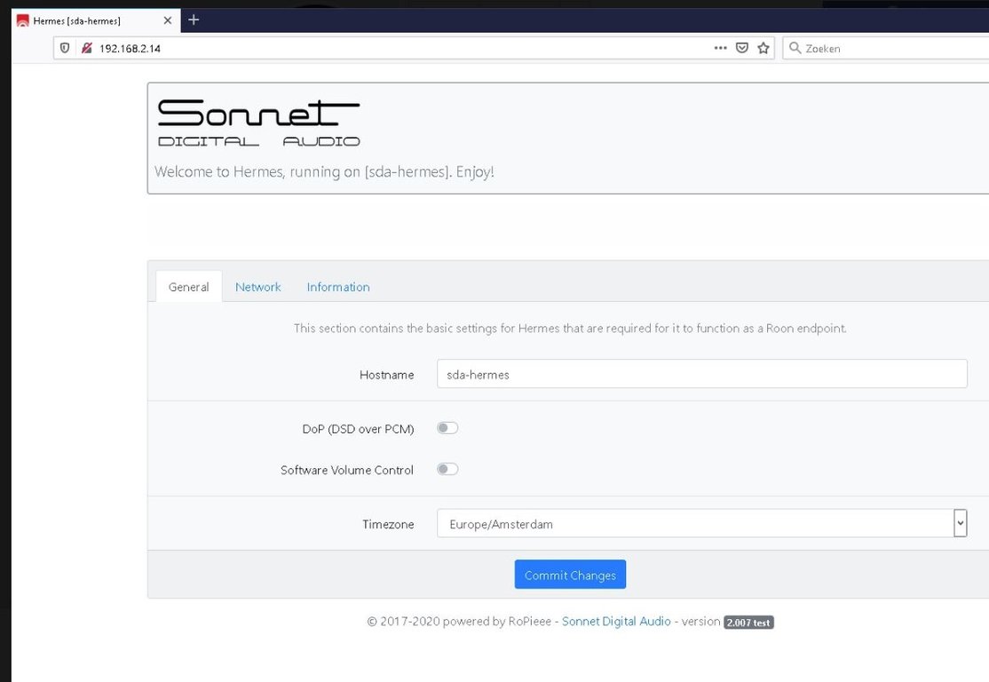Click the tracking protection shield icon

(64, 48)
